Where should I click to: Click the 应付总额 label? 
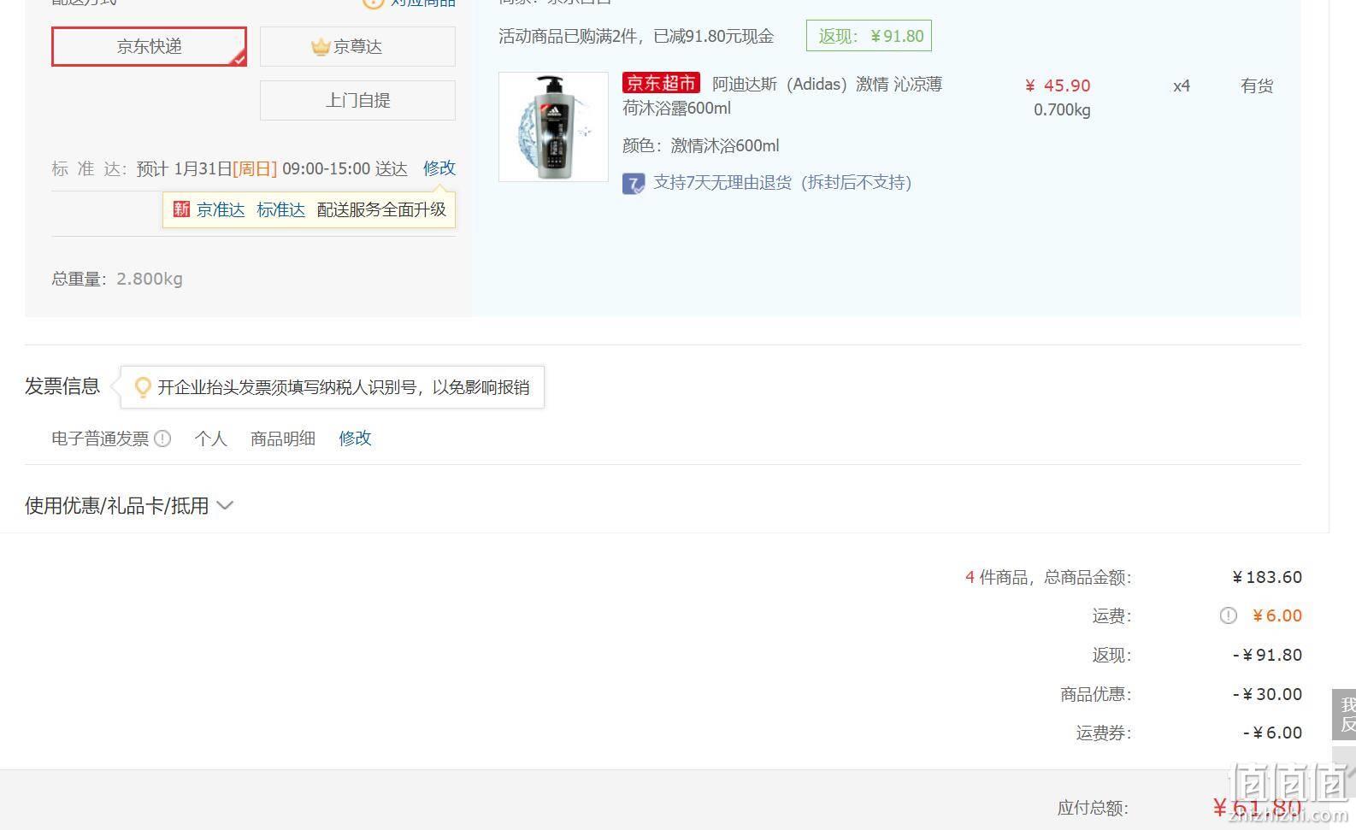point(1093,808)
